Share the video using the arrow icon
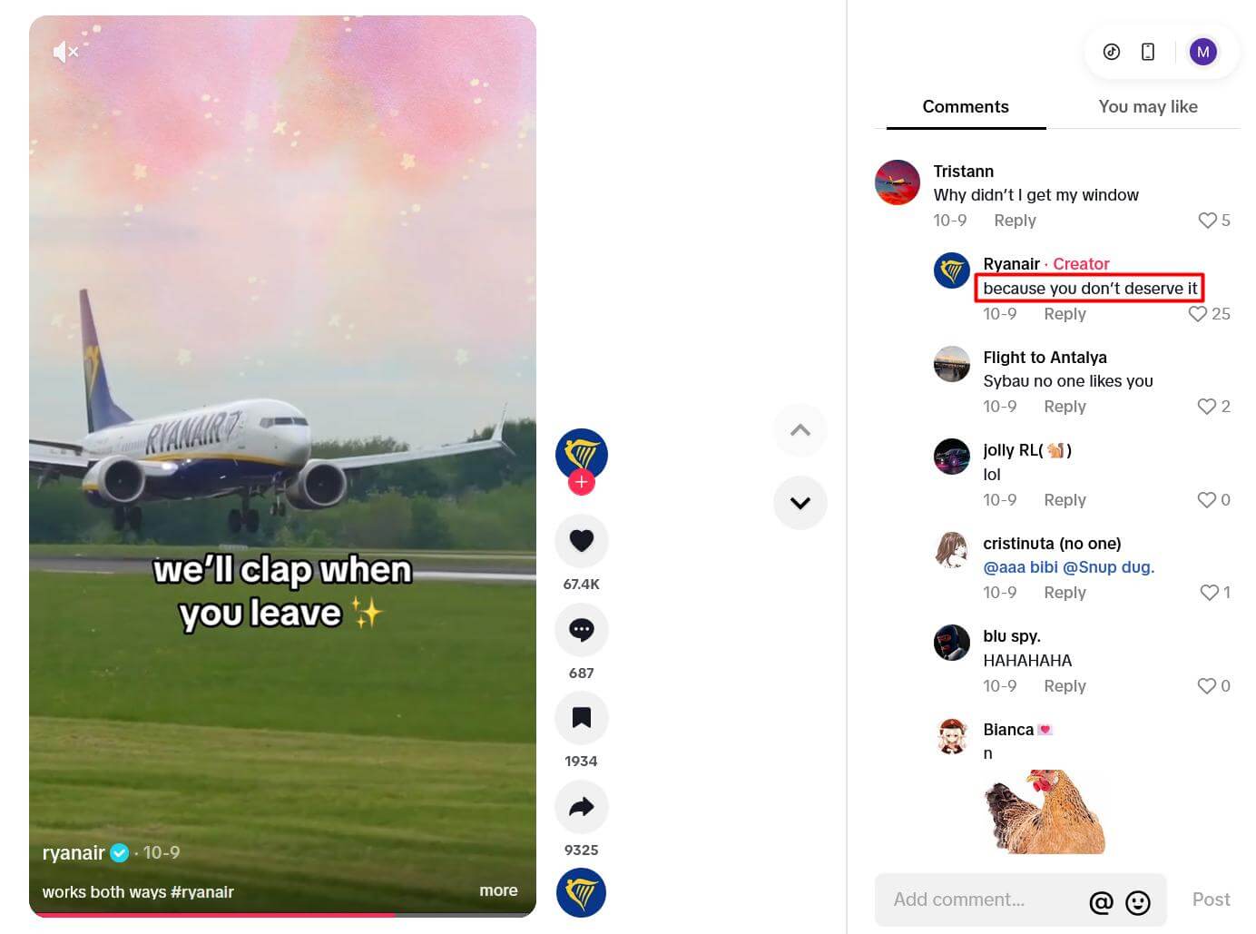1256x934 pixels. pos(582,806)
